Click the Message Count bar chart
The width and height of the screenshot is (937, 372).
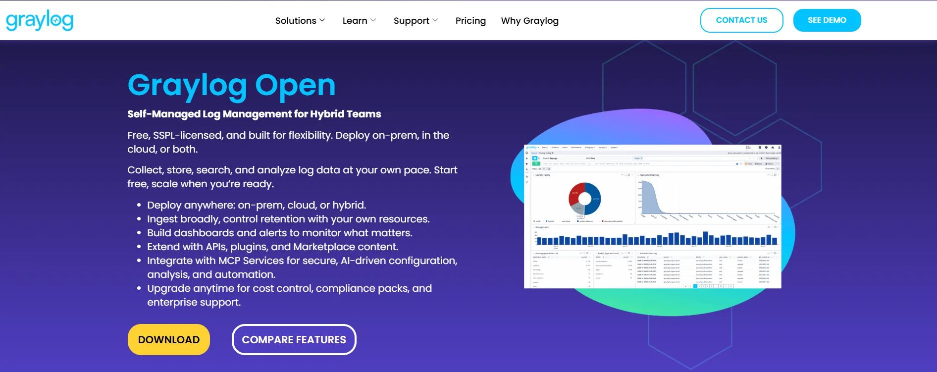click(656, 240)
